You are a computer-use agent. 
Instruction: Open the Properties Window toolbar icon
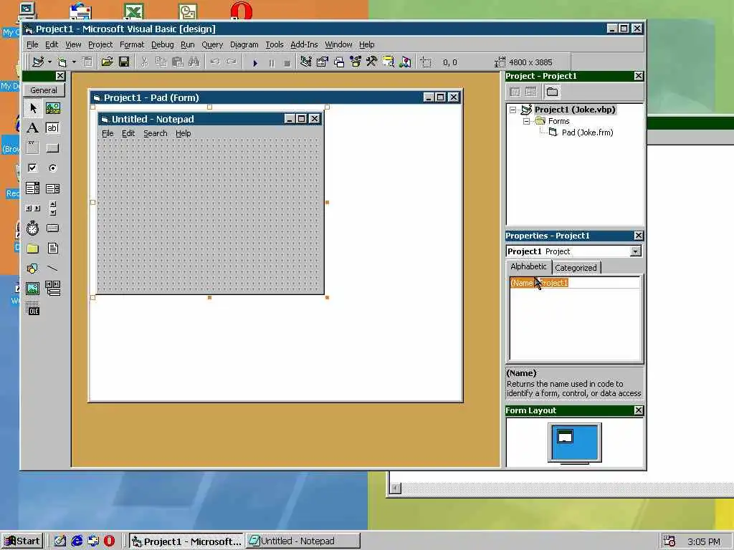click(x=322, y=62)
